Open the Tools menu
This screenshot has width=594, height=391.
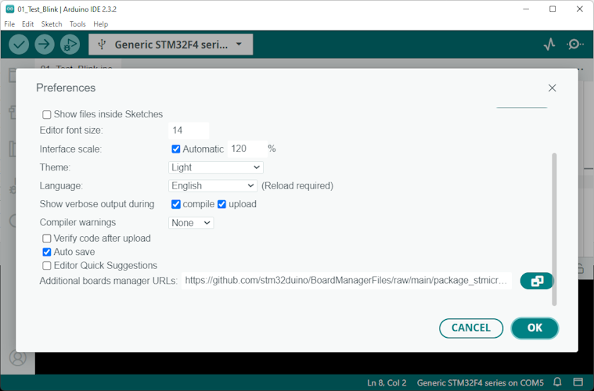77,23
